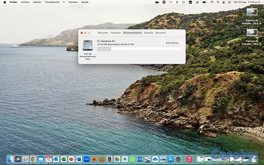Open the Visualización menu
The height and width of the screenshot is (165, 264).
point(52,2)
